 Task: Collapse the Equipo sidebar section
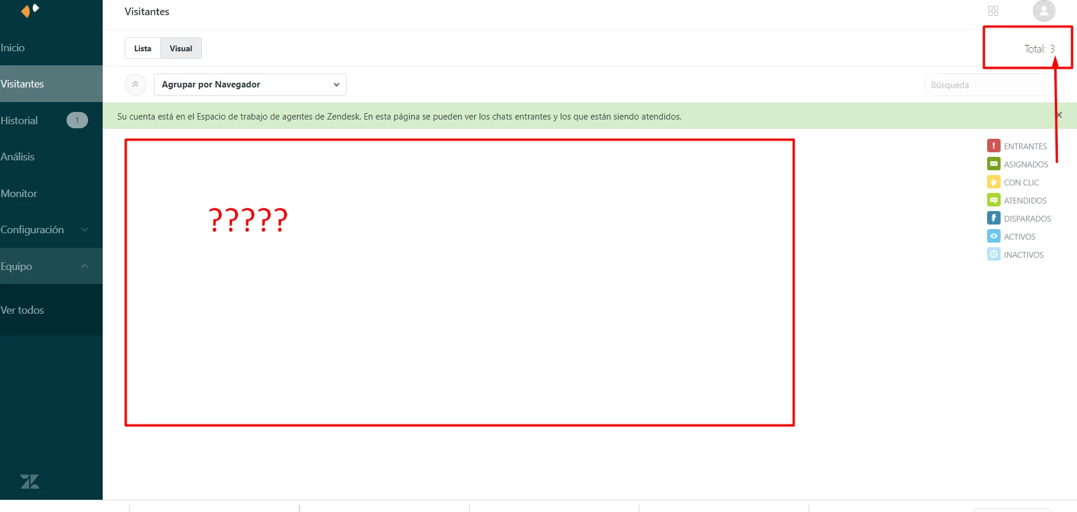(x=51, y=266)
